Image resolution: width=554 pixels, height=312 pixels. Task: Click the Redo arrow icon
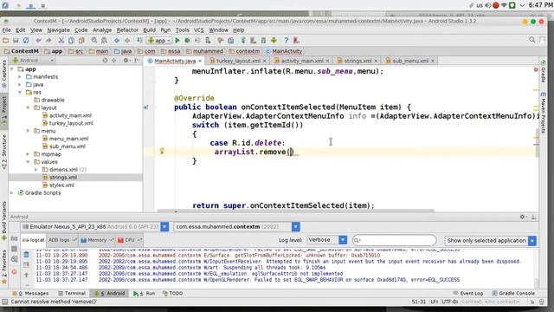click(x=48, y=41)
